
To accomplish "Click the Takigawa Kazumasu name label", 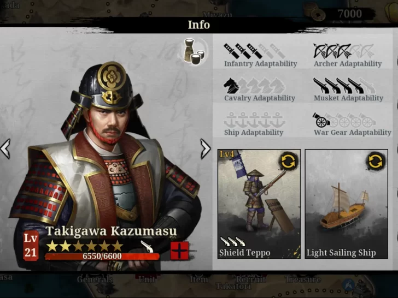I will coord(111,231).
